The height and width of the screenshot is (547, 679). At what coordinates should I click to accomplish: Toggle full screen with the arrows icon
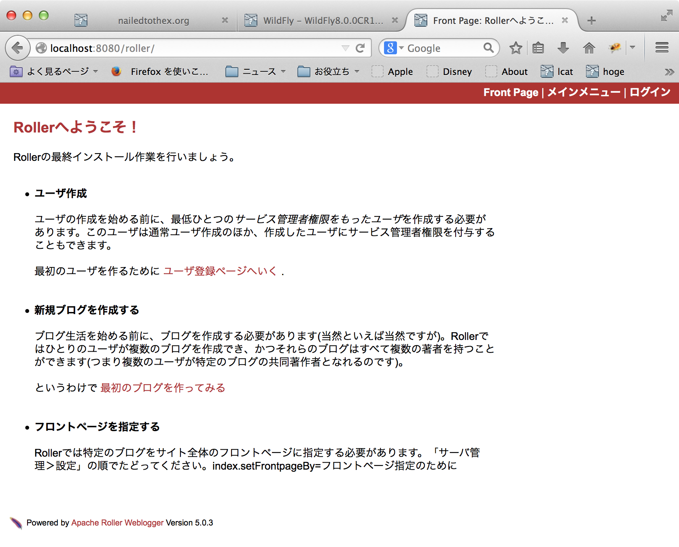click(x=666, y=16)
